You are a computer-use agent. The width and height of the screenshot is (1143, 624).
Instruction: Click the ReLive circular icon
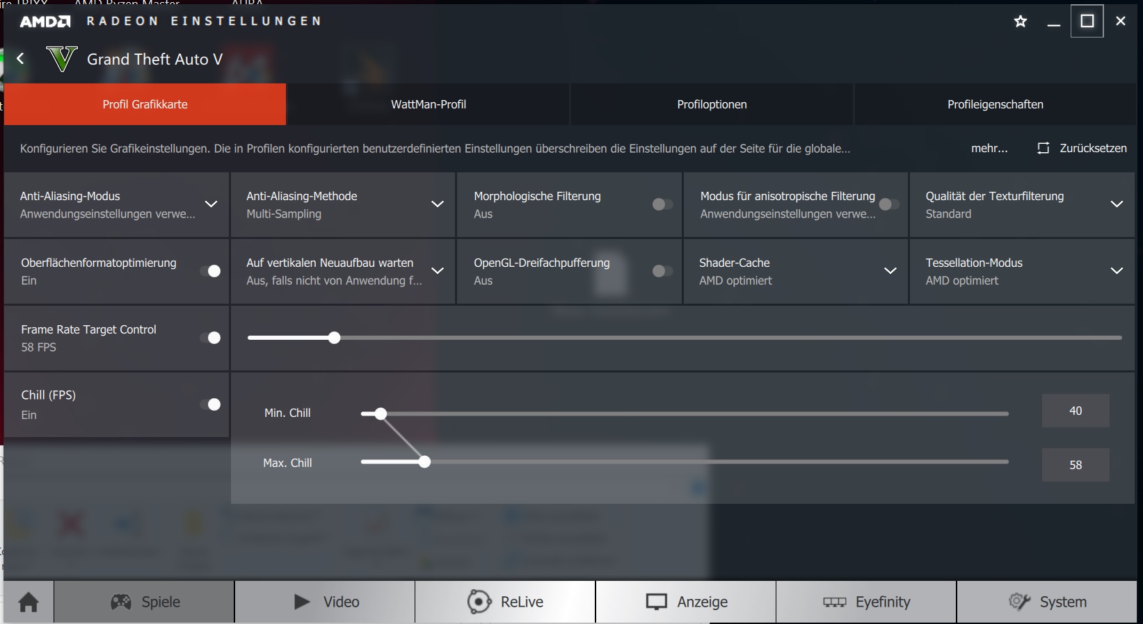click(479, 602)
